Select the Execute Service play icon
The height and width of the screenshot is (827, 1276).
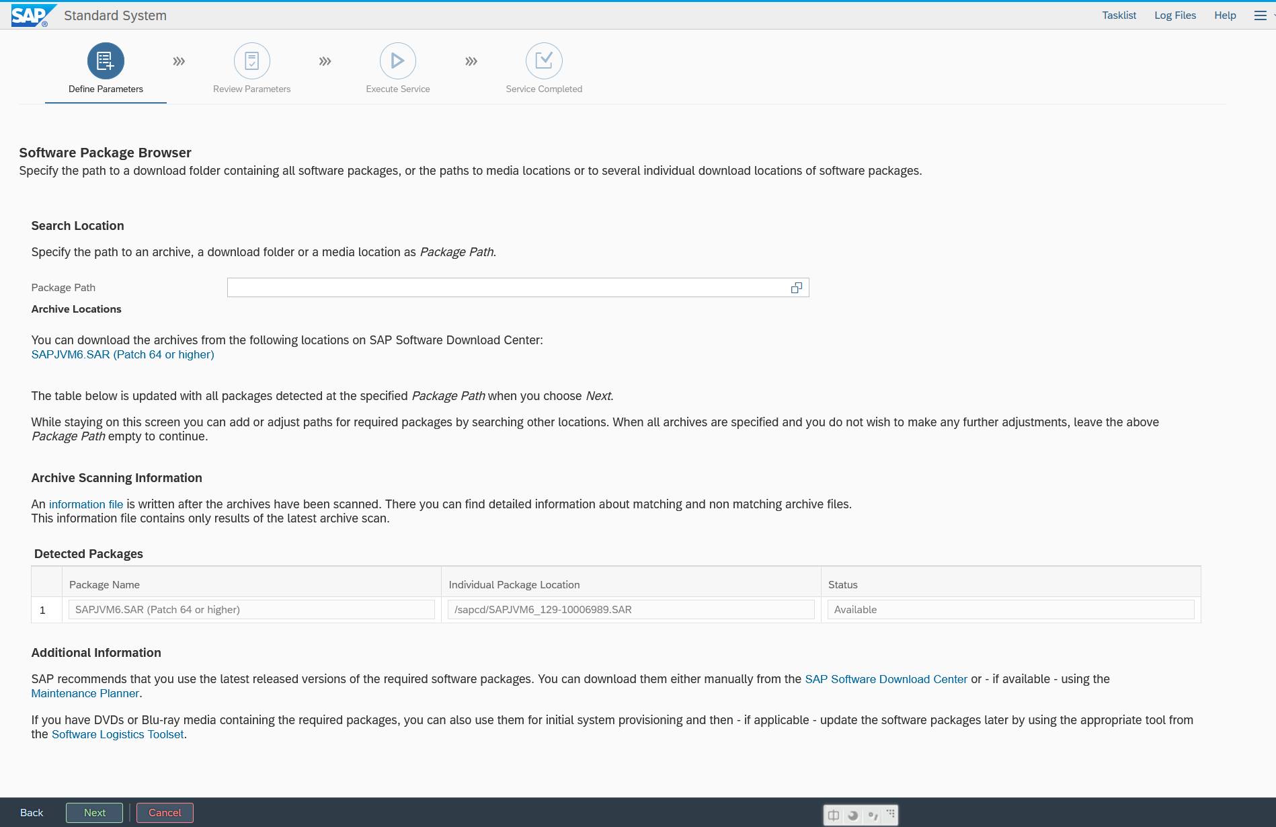coord(398,61)
